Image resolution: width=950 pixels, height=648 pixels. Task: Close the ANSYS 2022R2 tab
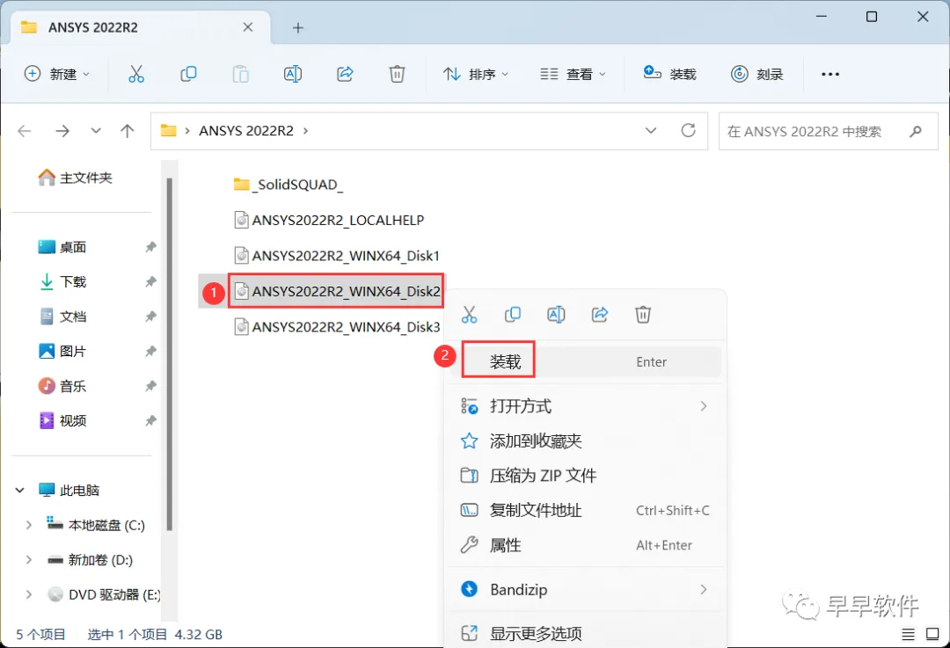click(x=248, y=27)
